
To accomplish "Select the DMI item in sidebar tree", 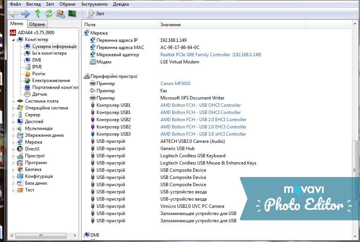I will (x=36, y=60).
